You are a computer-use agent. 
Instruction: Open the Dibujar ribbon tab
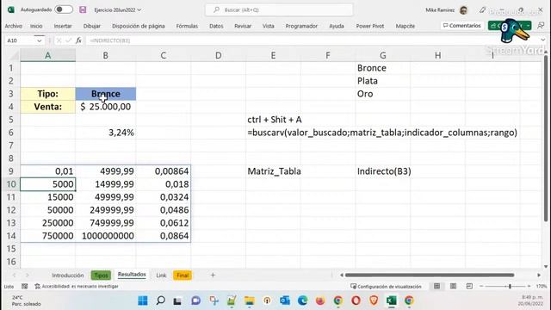pyautogui.click(x=92, y=26)
